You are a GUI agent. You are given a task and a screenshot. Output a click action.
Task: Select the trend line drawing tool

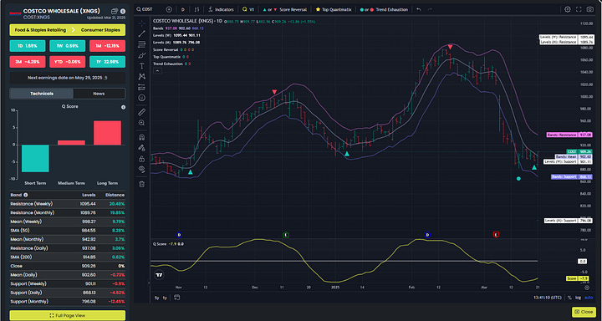[x=141, y=33]
